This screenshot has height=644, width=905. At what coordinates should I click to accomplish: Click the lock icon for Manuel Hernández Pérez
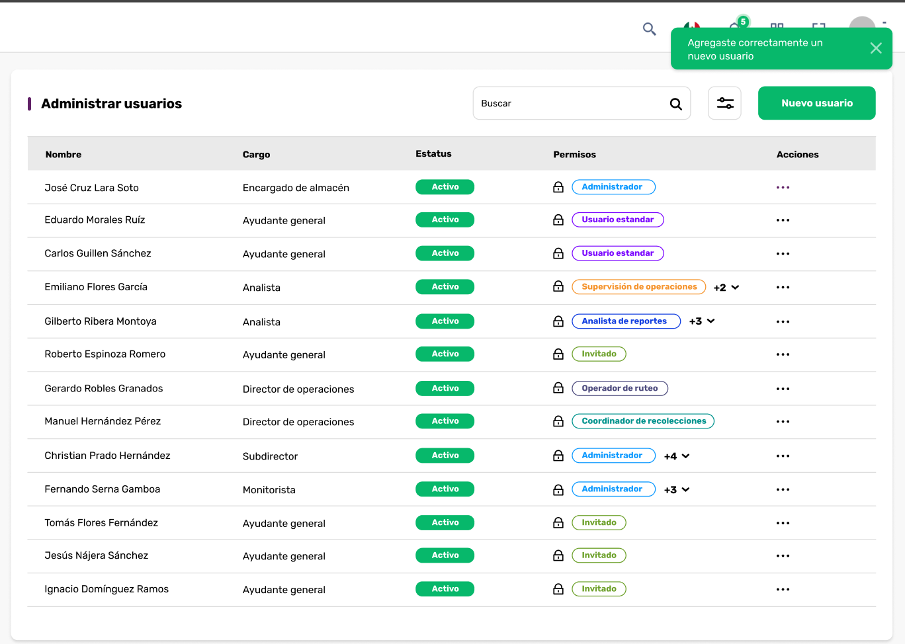pyautogui.click(x=558, y=421)
